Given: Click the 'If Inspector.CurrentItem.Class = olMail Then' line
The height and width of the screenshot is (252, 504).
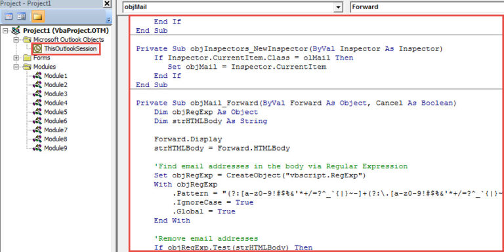Looking at the screenshot, I should click(x=253, y=58).
